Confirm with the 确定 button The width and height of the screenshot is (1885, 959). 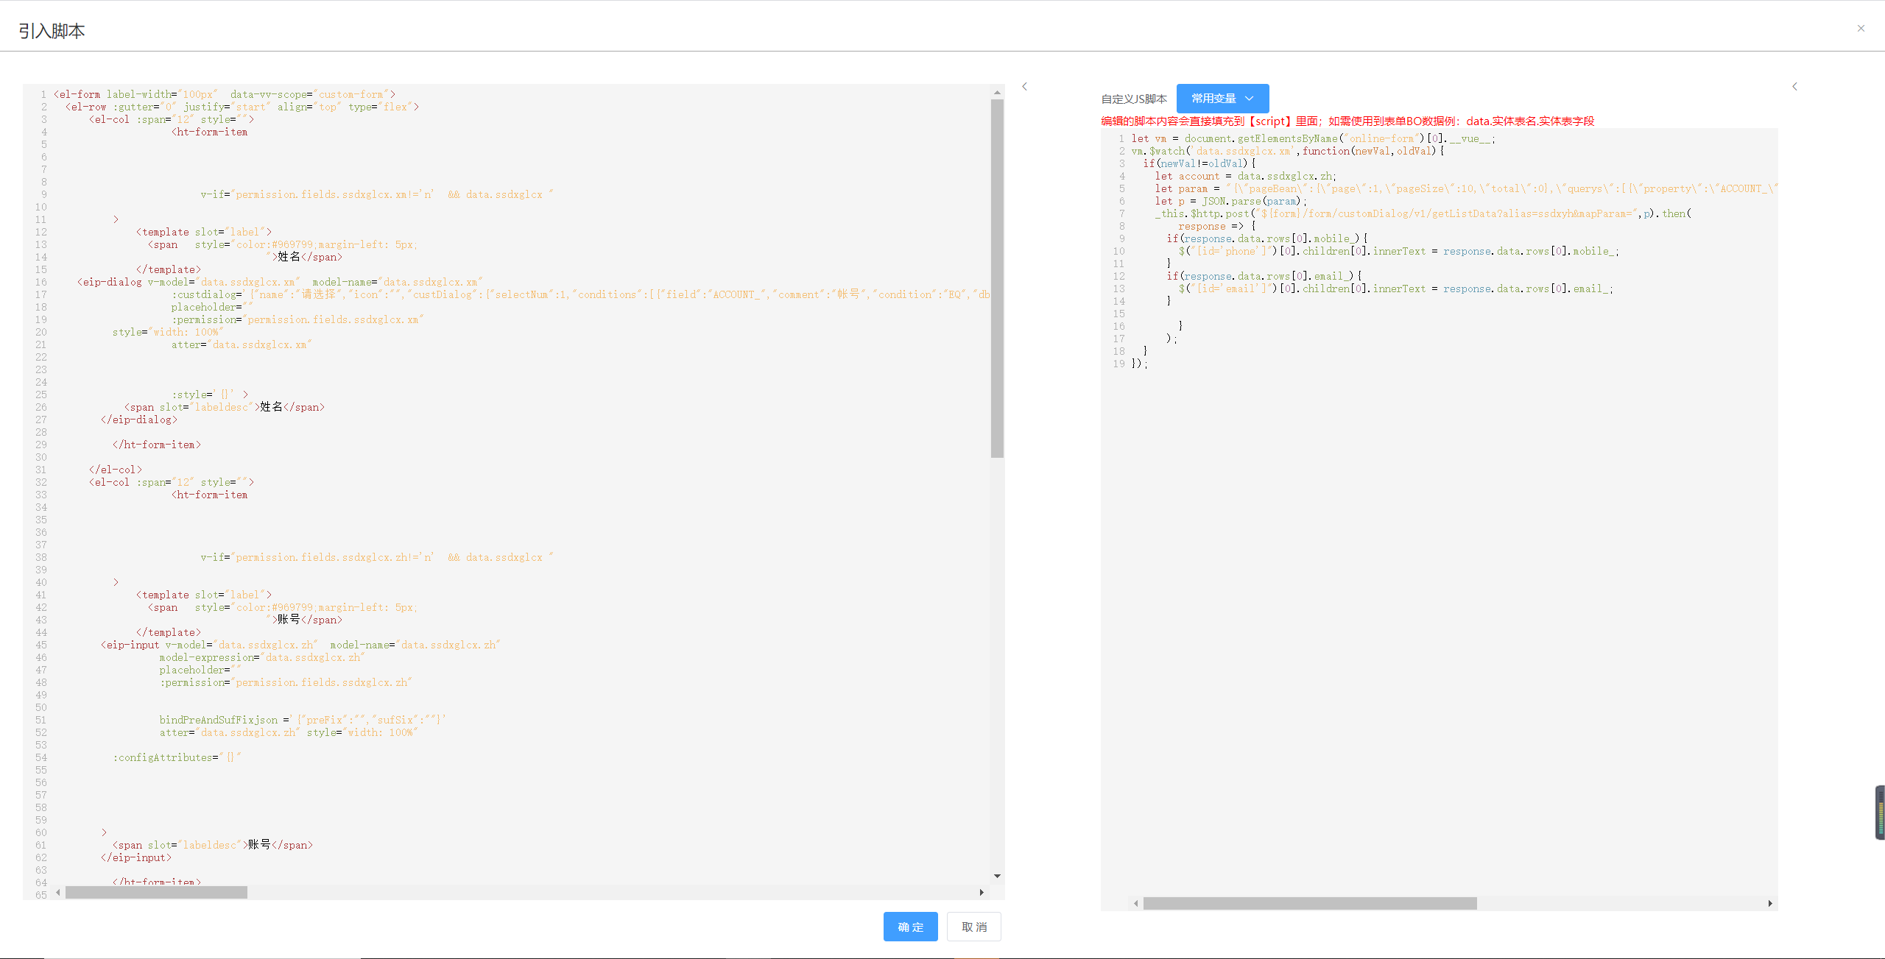pyautogui.click(x=910, y=927)
